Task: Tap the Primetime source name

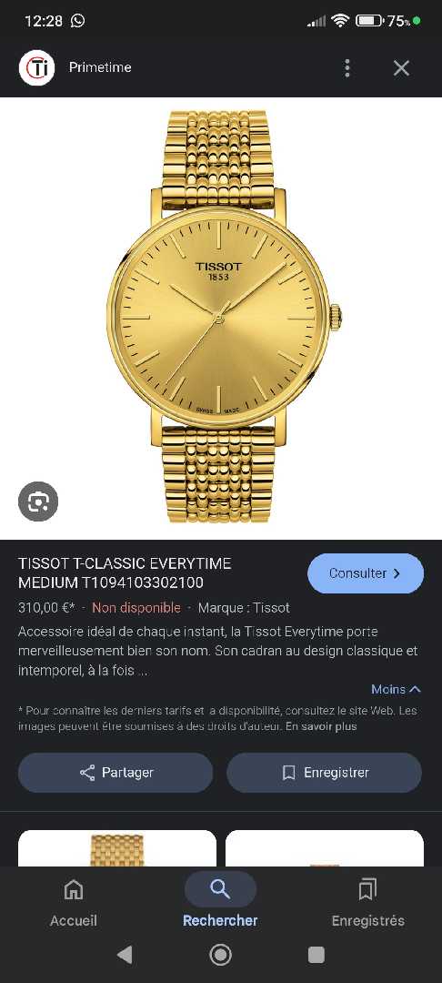Action: coord(100,67)
